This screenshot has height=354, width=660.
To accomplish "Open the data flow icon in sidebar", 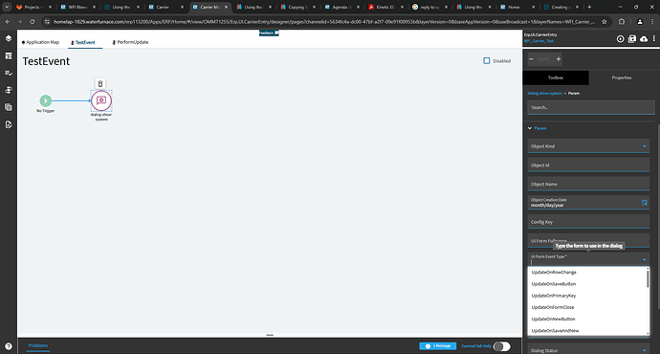I will (x=9, y=90).
